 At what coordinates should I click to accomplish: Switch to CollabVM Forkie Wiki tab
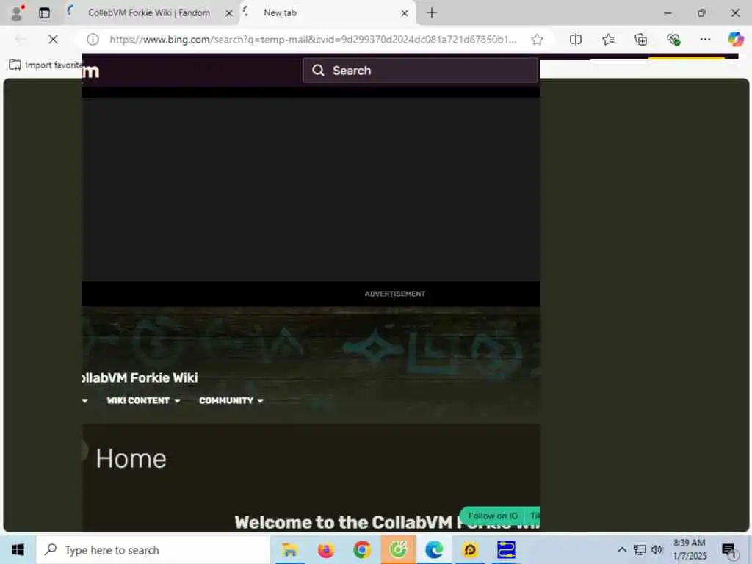coord(148,13)
